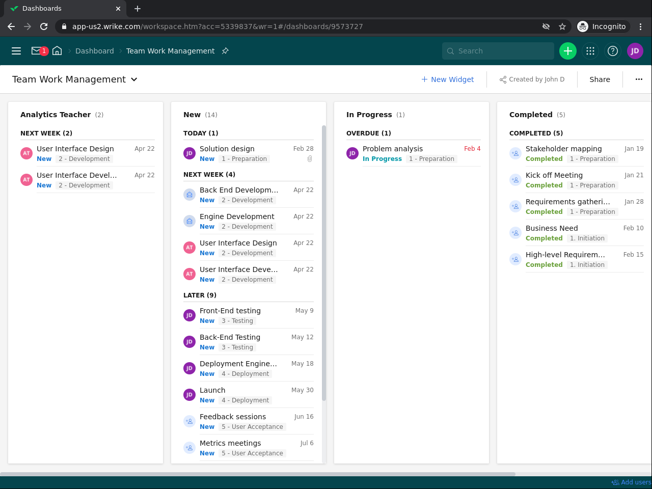This screenshot has height=489, width=652.
Task: Click the JD avatar next to Problem analysis
Action: 352,153
